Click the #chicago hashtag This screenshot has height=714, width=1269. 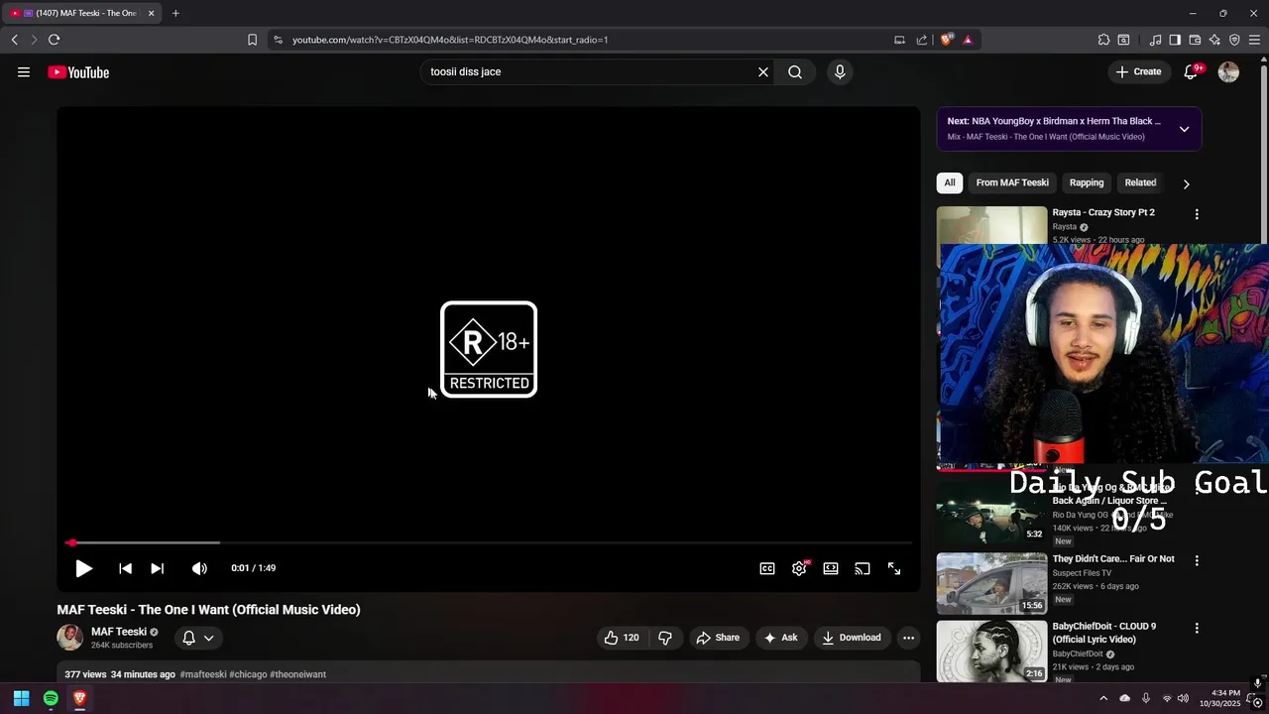pos(248,674)
